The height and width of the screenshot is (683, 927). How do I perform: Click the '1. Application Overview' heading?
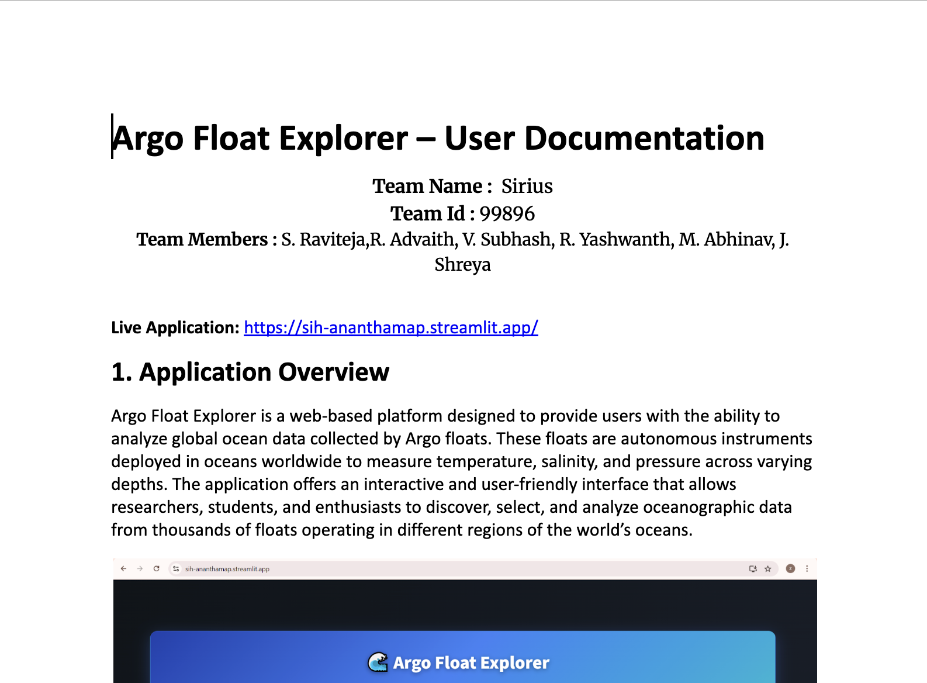pos(250,372)
